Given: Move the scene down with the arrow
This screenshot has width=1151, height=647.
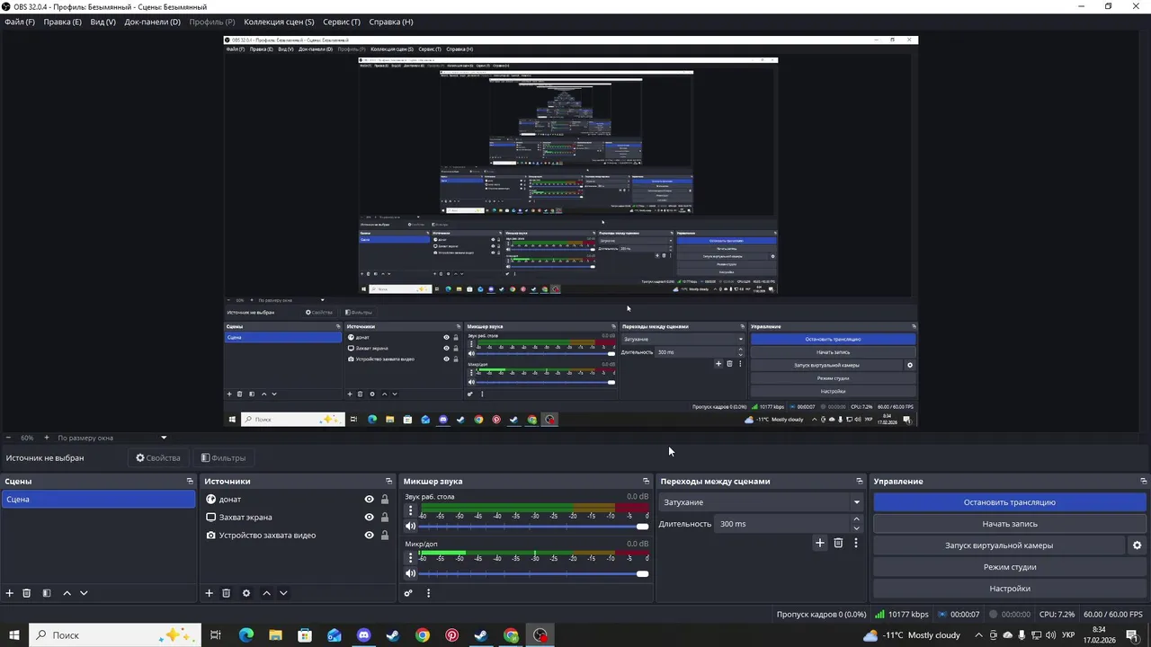Looking at the screenshot, I should [84, 593].
